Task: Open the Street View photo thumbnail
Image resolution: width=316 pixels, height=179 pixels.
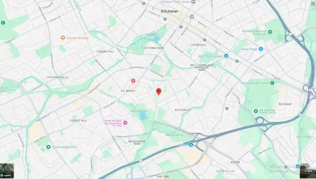Action: (x=308, y=171)
